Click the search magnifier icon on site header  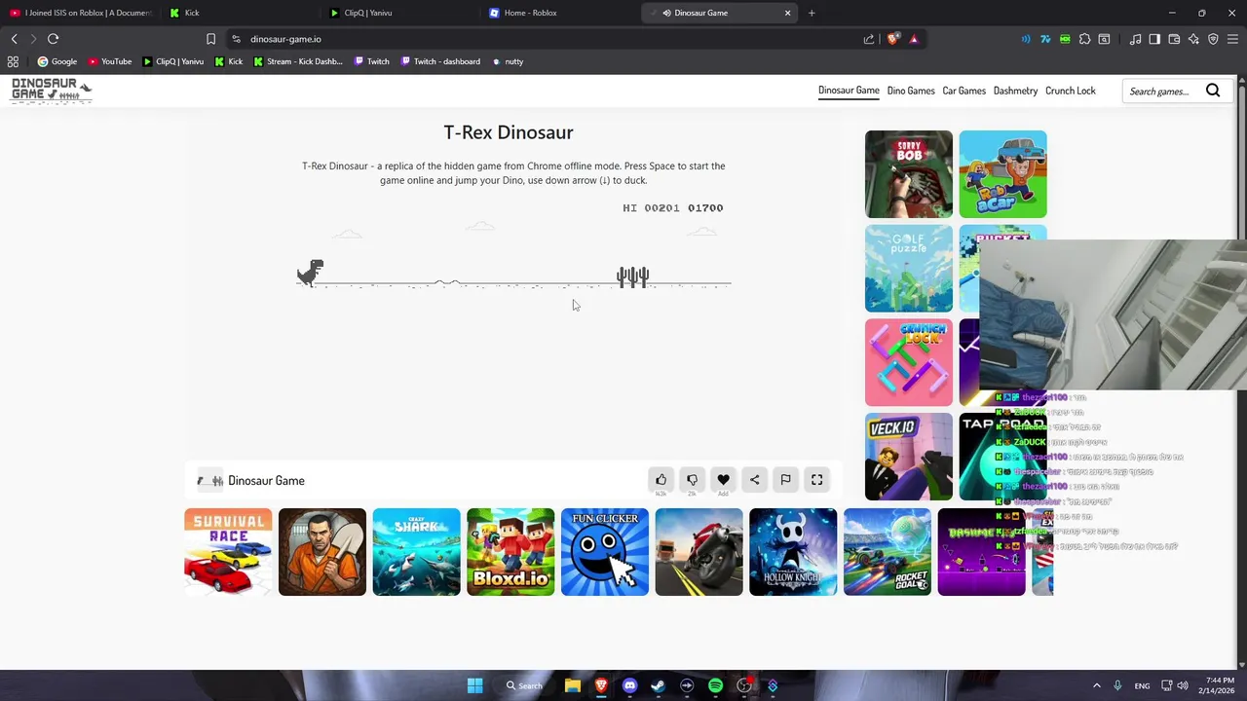(x=1213, y=91)
